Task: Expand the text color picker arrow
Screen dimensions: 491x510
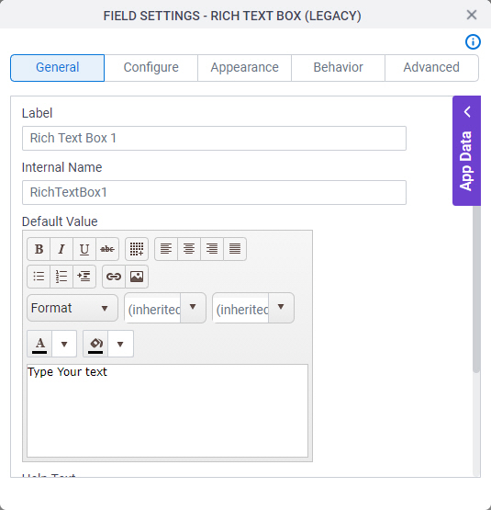Action: (64, 344)
